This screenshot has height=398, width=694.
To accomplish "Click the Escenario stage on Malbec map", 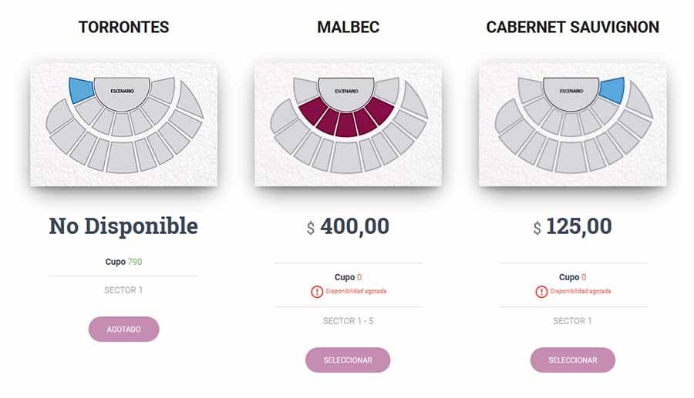I will pos(347,91).
